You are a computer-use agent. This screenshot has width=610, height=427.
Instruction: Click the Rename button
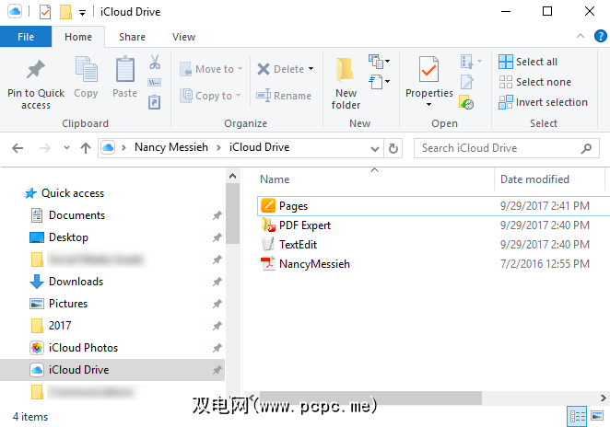coord(284,96)
